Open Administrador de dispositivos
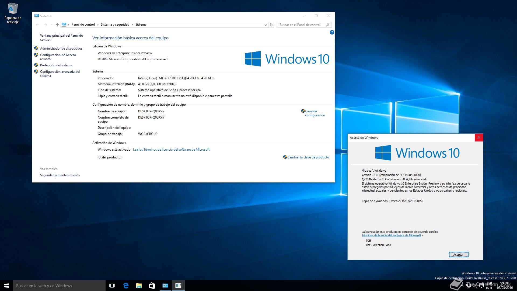 click(61, 48)
